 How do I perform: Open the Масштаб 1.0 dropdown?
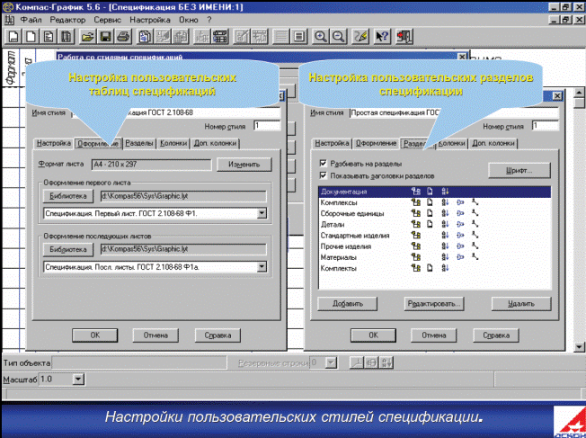pos(77,380)
